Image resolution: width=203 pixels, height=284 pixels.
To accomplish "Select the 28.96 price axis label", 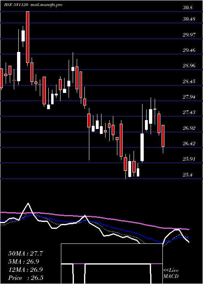I will pos(189,65).
